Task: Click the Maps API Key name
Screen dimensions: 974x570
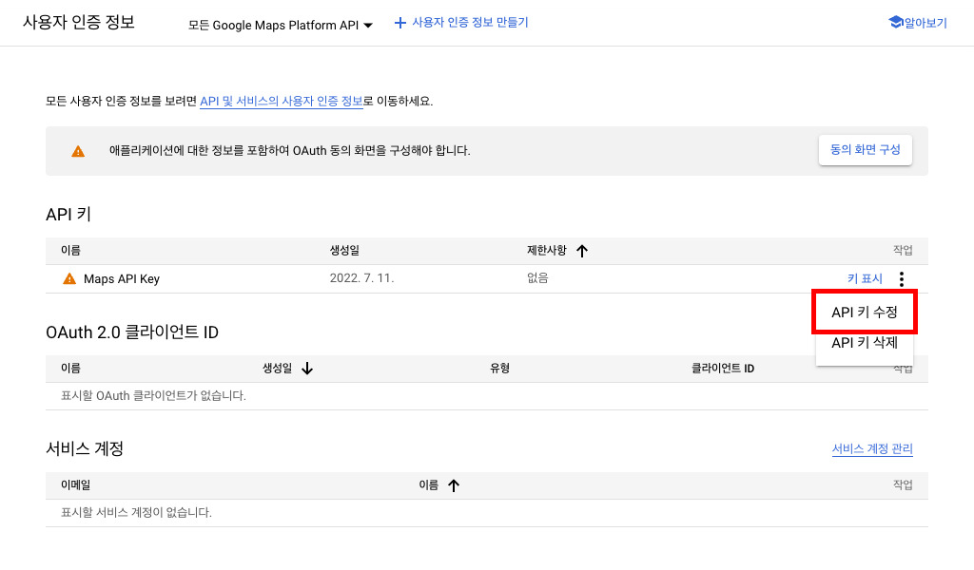Action: (x=122, y=279)
